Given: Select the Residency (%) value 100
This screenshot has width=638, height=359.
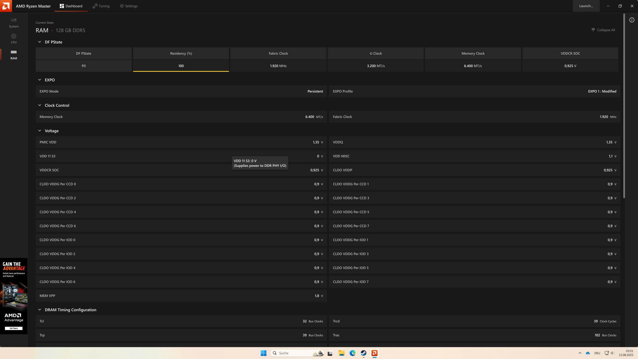Looking at the screenshot, I should pyautogui.click(x=181, y=66).
